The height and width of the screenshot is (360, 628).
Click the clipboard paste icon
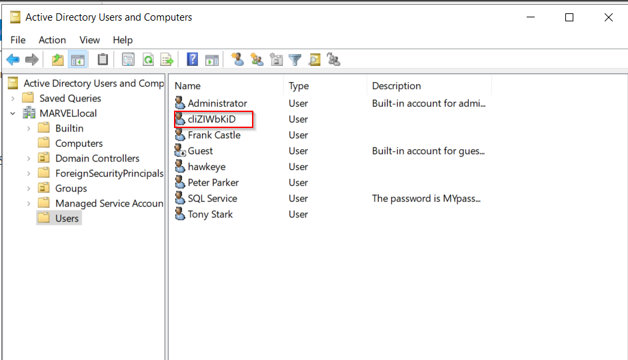[103, 59]
